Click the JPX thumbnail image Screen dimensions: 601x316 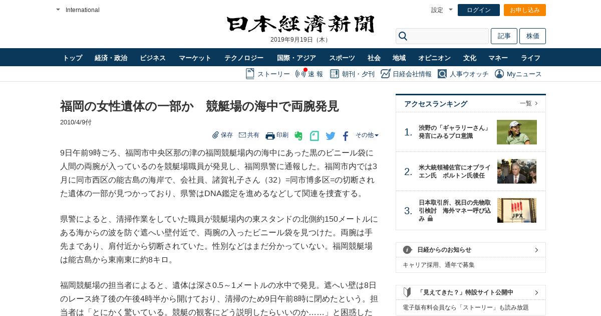pyautogui.click(x=517, y=210)
